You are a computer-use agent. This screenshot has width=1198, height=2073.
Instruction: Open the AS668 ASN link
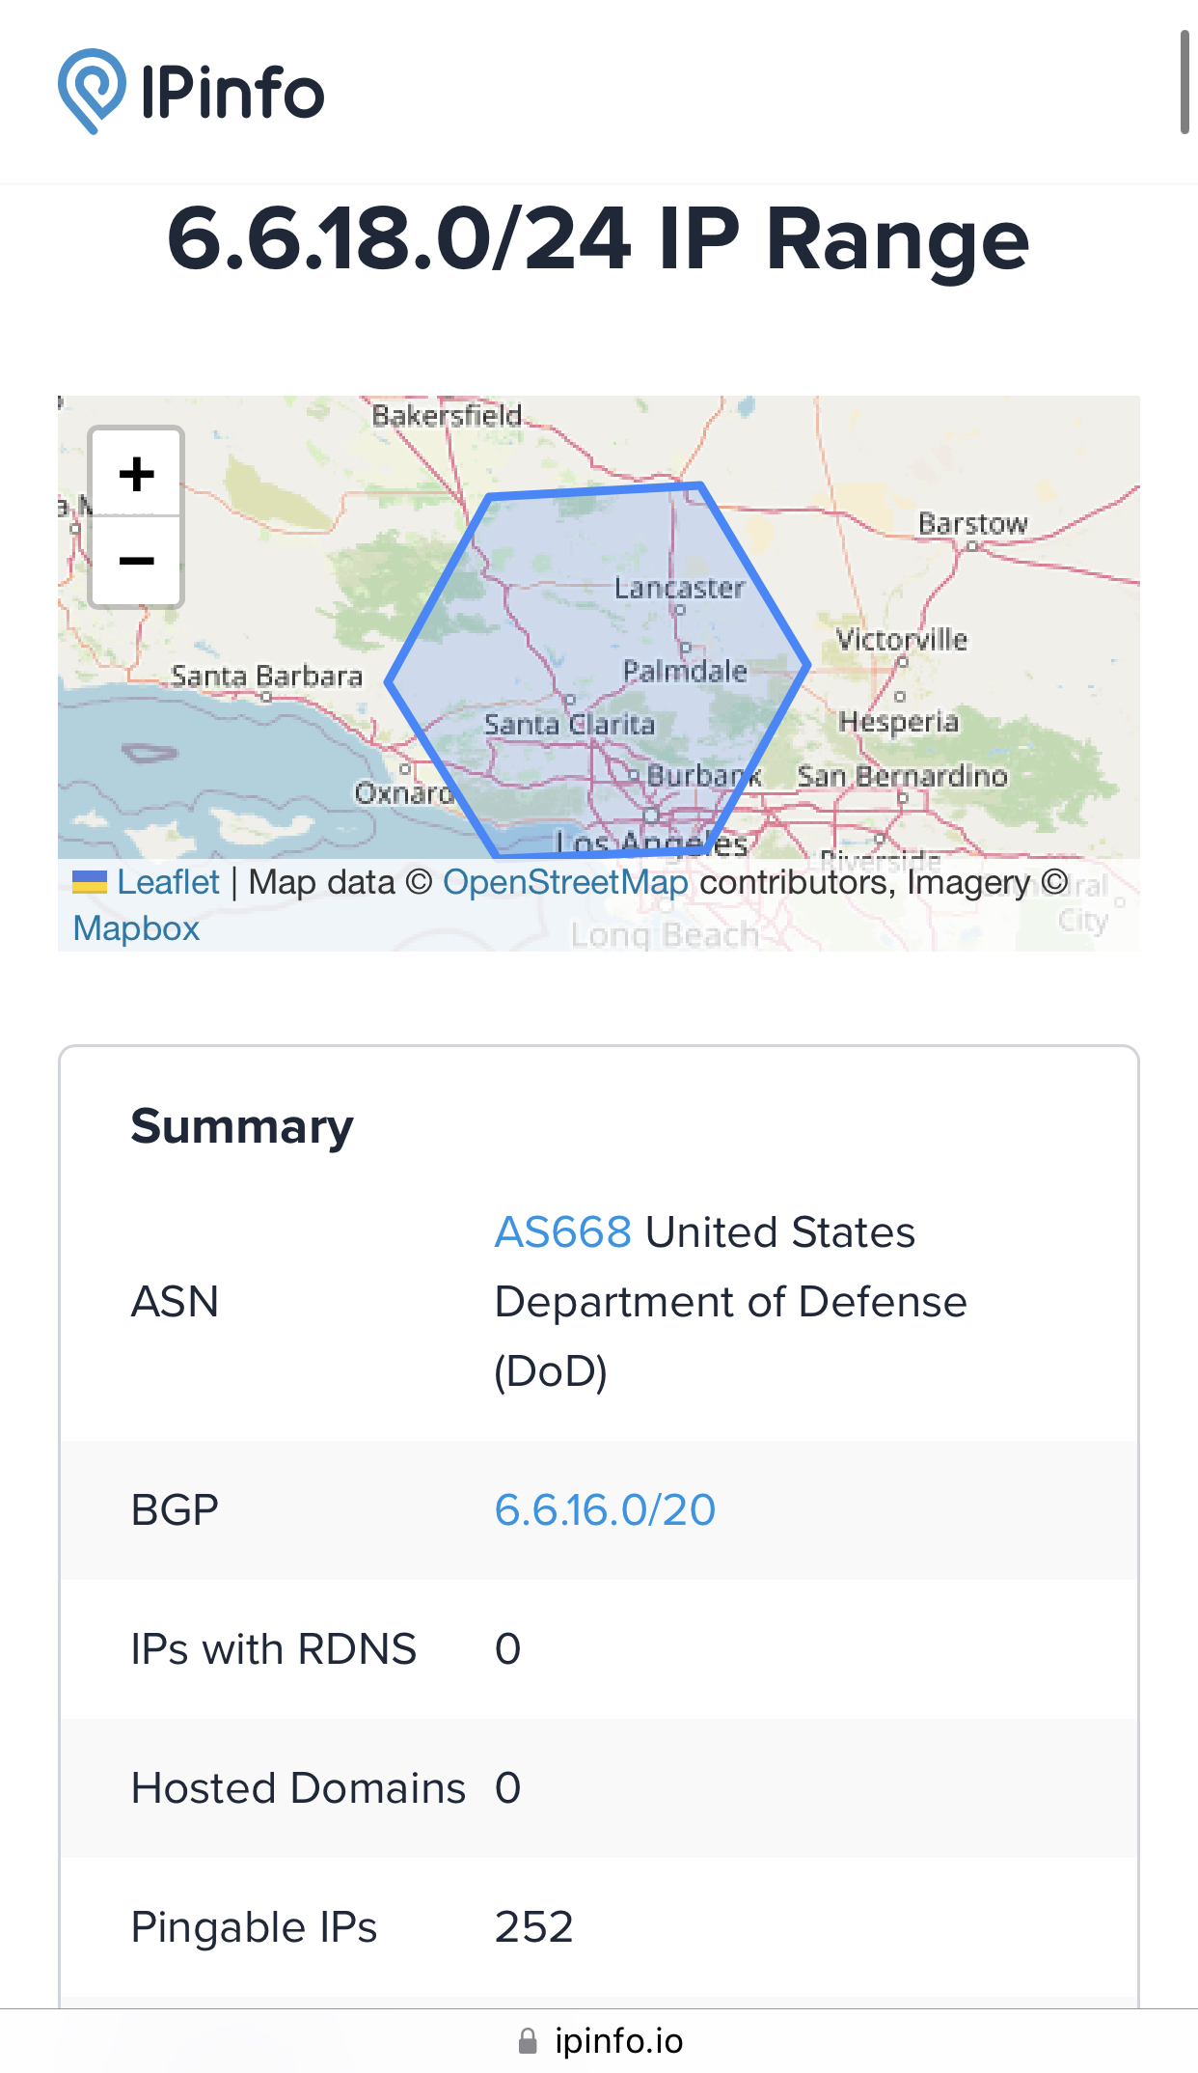coord(563,1232)
